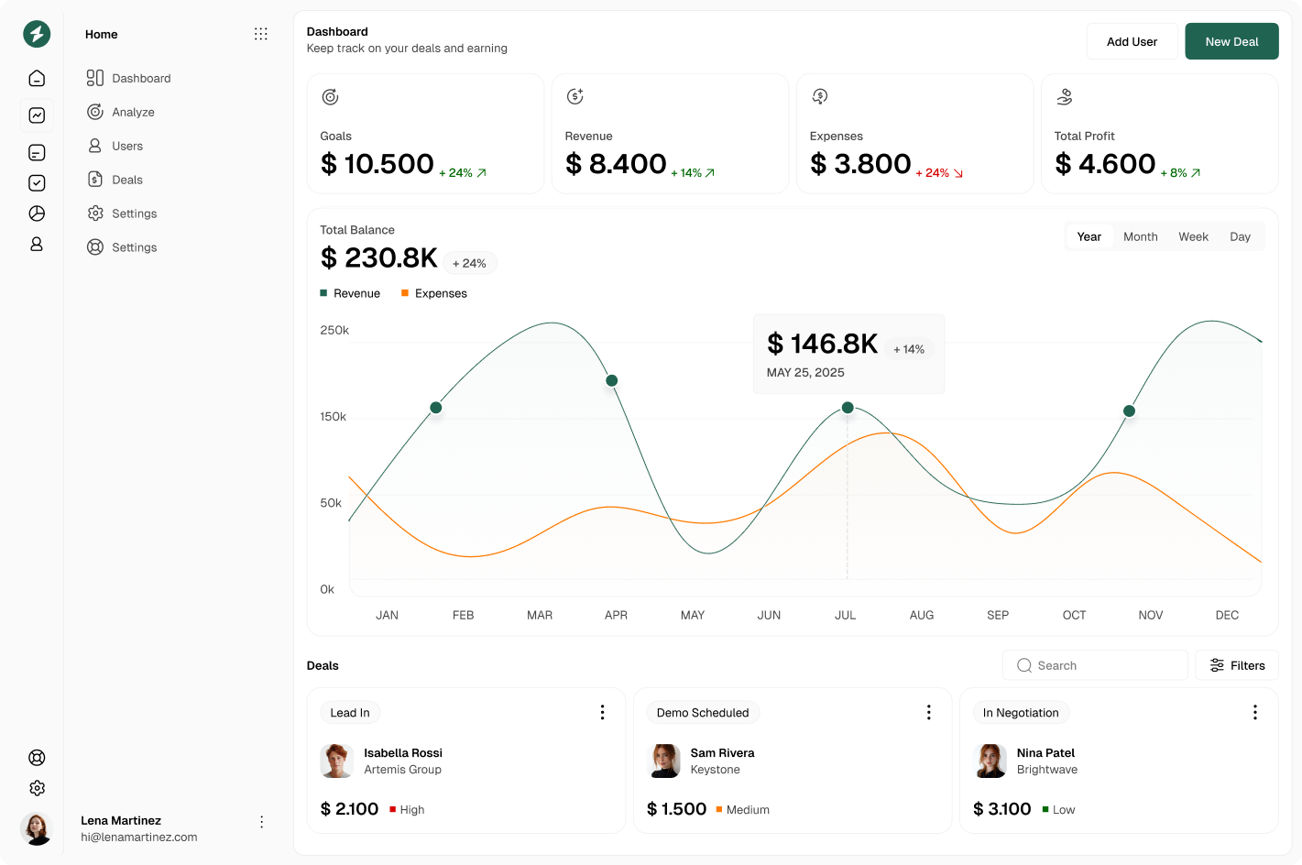Click Lena Martinez's profile avatar
Screen dimensions: 1302x865
(x=37, y=828)
